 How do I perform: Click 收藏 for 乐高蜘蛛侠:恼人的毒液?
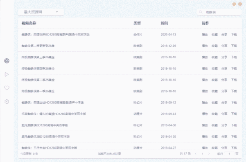click(214, 114)
